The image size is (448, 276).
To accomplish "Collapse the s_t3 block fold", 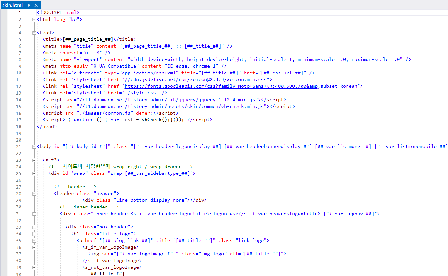I will (x=34, y=160).
